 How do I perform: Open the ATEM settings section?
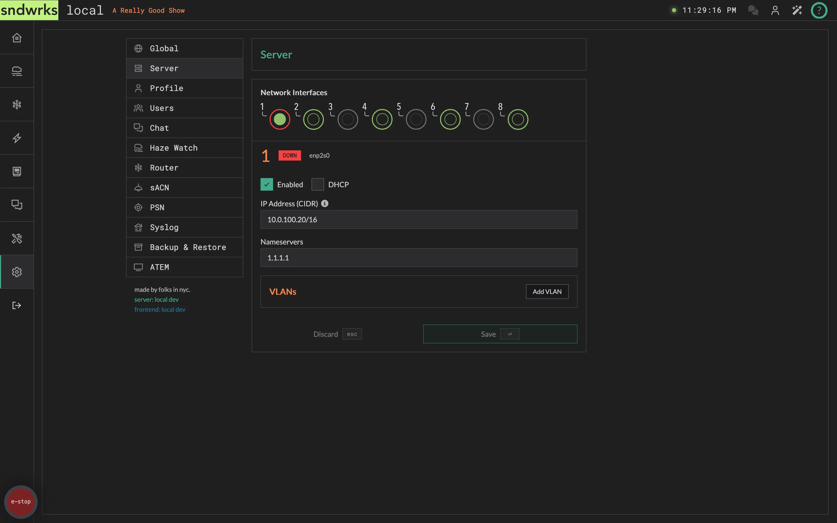pos(185,267)
